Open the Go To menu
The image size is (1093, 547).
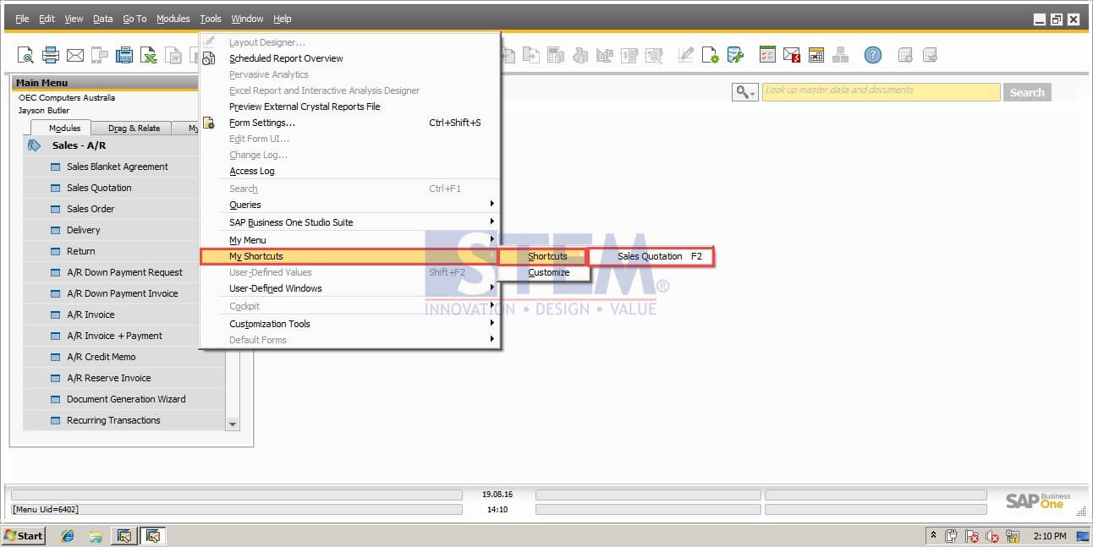coord(135,19)
